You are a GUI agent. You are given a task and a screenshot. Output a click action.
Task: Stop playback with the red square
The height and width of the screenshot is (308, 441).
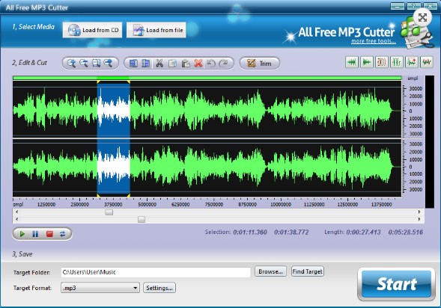click(49, 234)
